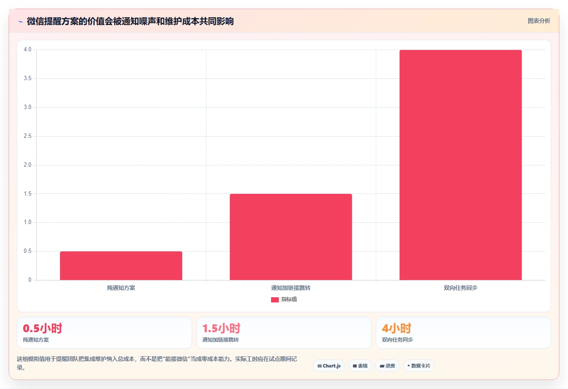Viewport: 568px width, 389px height.
Task: Click the 纯通知方案 x-axis label
Action: click(121, 288)
